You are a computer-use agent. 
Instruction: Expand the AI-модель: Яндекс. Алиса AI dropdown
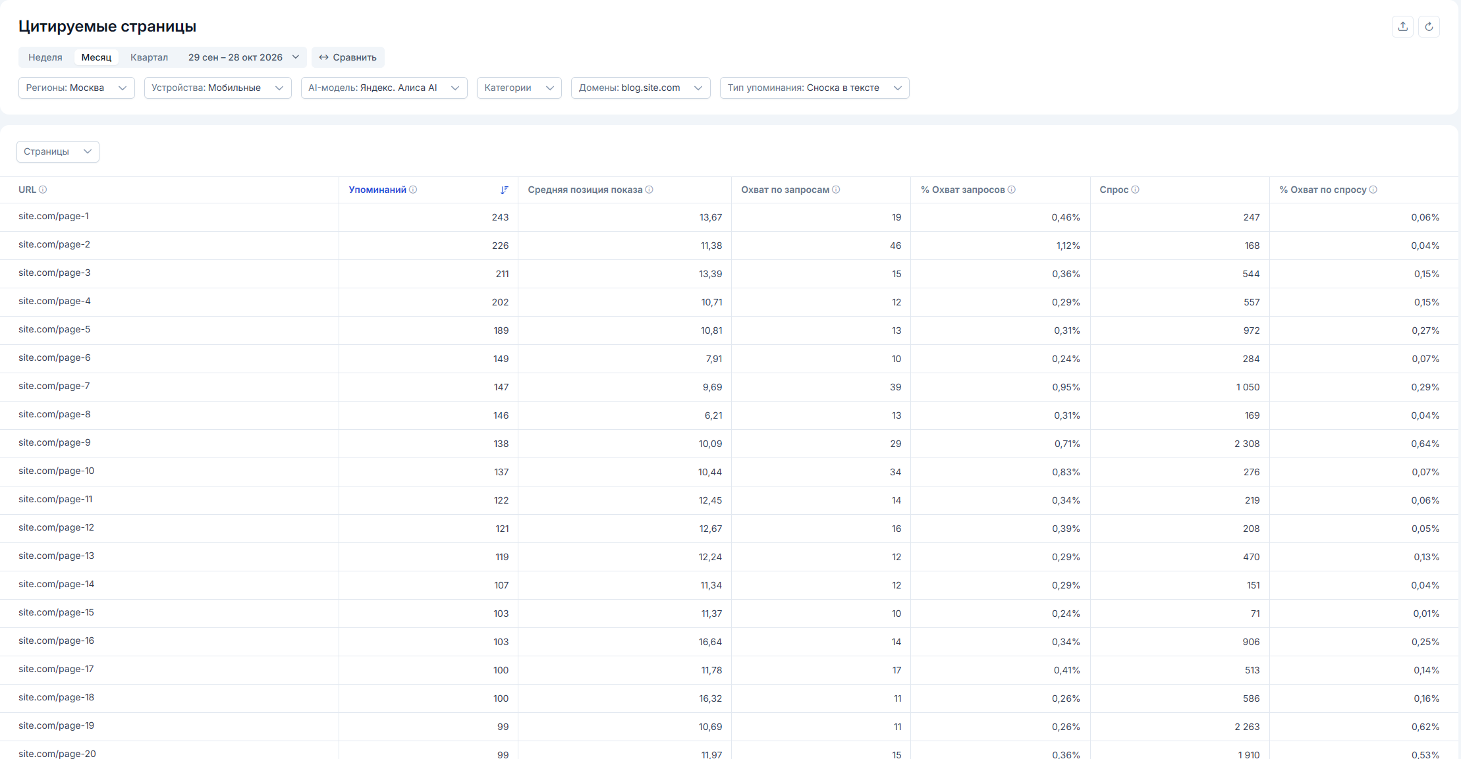pyautogui.click(x=384, y=88)
